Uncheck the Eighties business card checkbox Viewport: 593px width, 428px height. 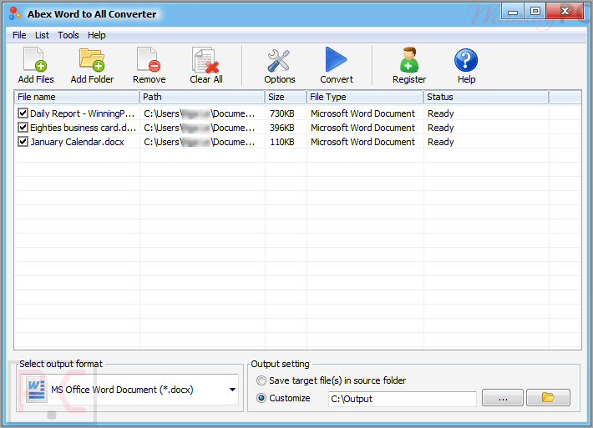coord(23,128)
